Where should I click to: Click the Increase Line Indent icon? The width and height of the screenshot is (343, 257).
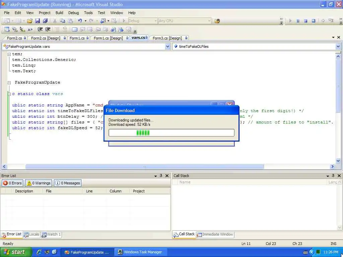48,29
